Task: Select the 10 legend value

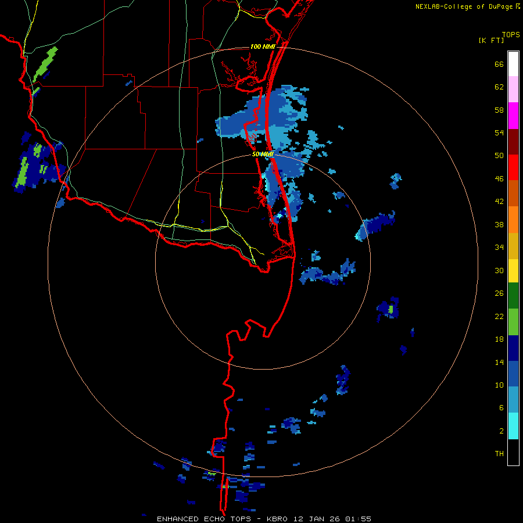Action: 499,385
